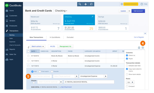
Task: Click the Check Number input field
Action: (41, 76)
